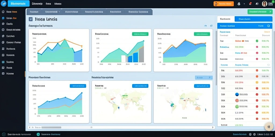Screen dimensions: 275x137
Task: Click the blue app logo in top bar
Action: tap(3, 3)
